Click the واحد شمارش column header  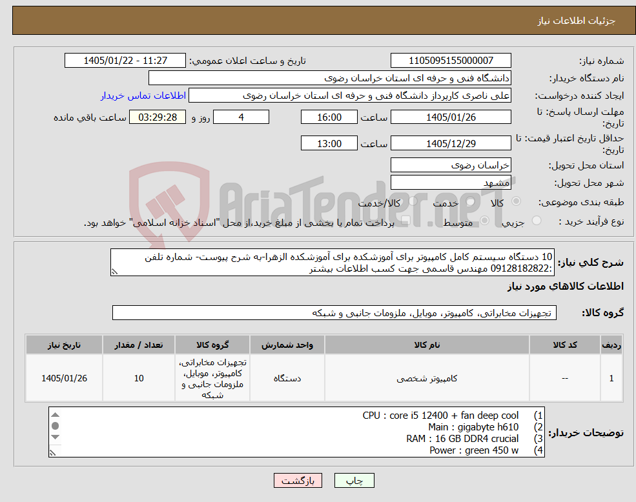click(287, 345)
